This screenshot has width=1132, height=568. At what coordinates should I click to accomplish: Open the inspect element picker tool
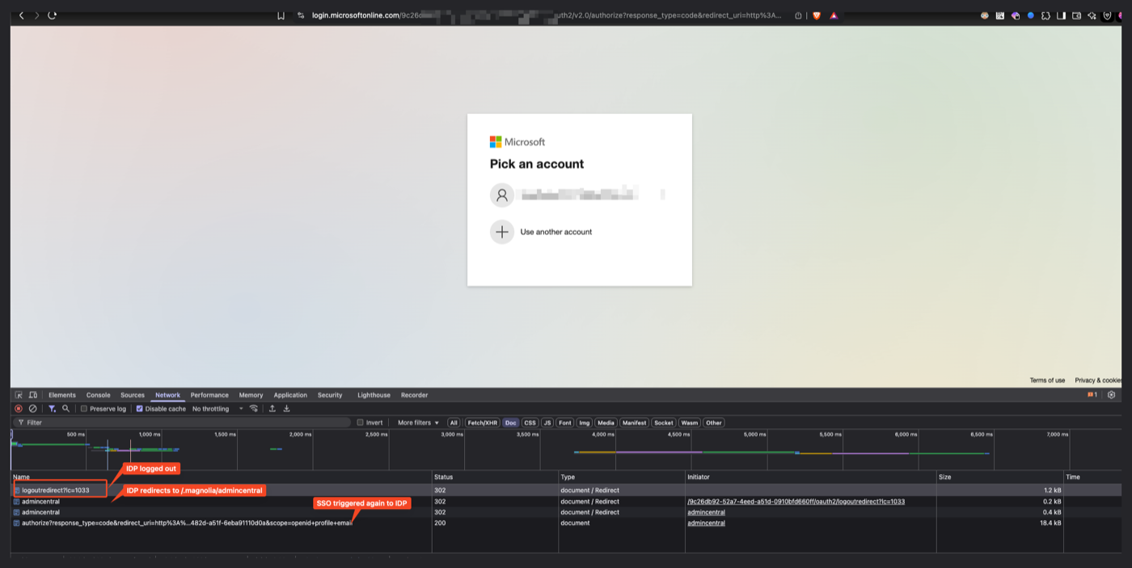(x=19, y=395)
